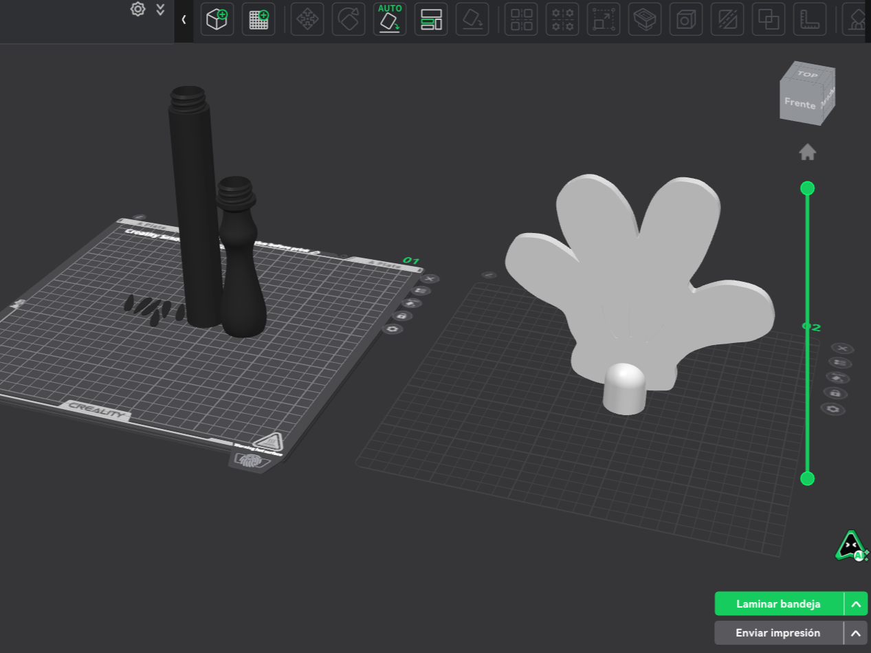The width and height of the screenshot is (871, 653).
Task: Select the Scale tool in toolbar
Action: 604,19
